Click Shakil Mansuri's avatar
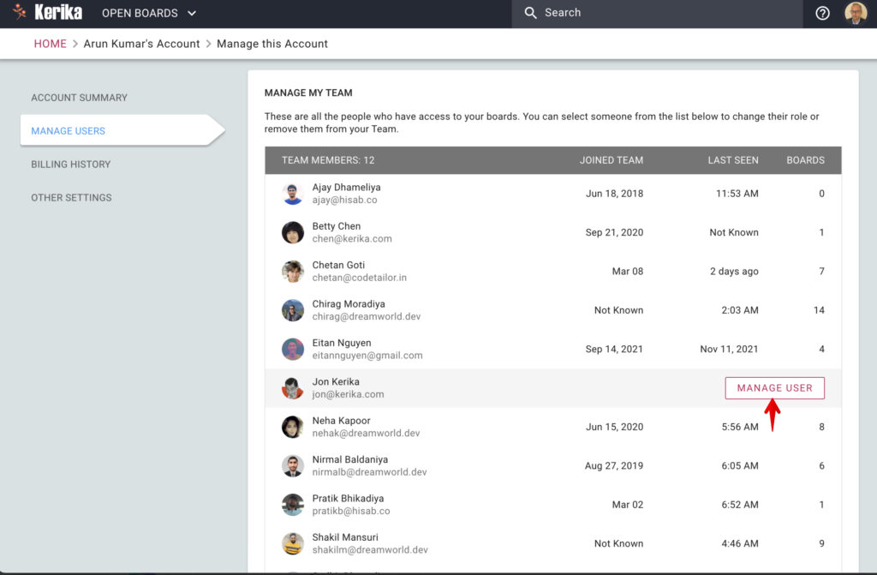The height and width of the screenshot is (575, 877). [293, 543]
